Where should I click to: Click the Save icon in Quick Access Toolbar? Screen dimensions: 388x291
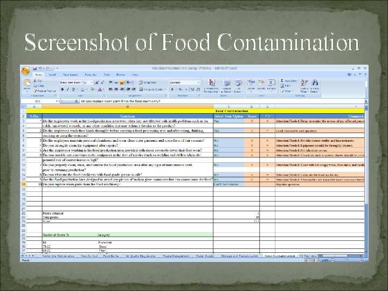point(35,68)
